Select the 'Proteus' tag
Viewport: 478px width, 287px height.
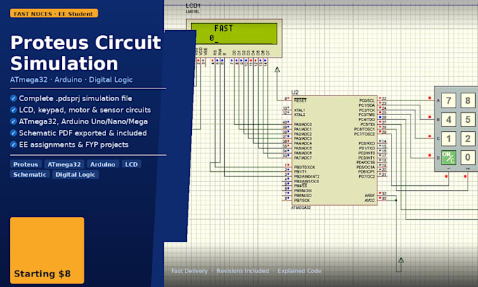[x=25, y=164]
